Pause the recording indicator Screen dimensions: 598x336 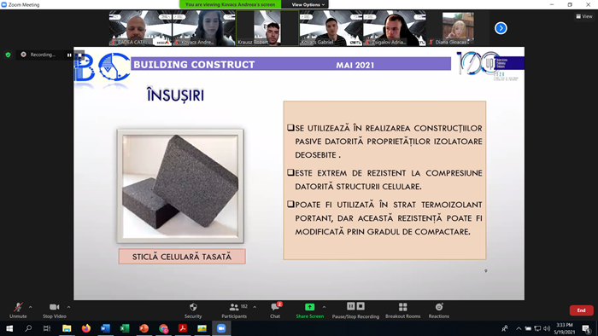click(69, 55)
